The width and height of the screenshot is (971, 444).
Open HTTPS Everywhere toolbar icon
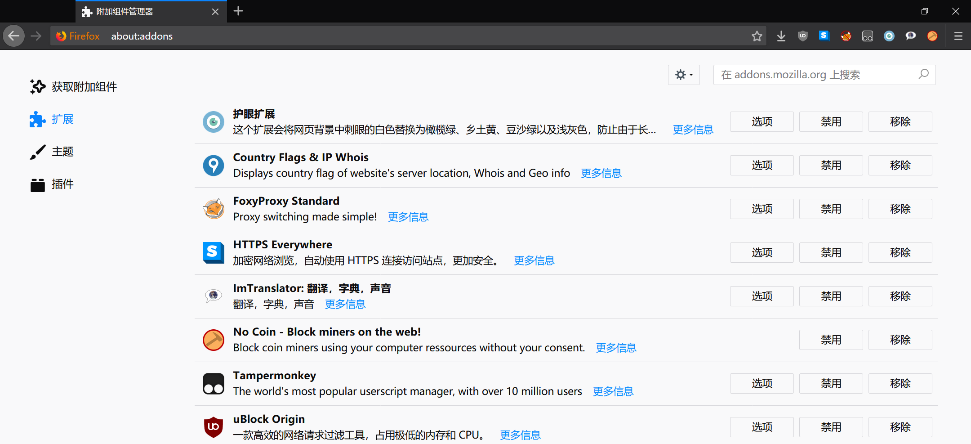(824, 36)
